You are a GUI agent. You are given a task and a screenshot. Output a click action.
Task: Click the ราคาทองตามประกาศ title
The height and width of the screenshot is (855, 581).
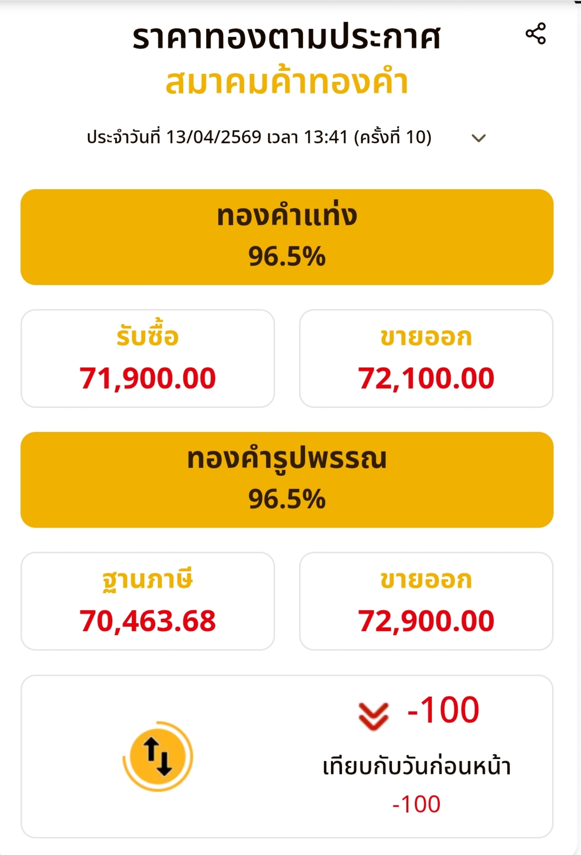pos(287,37)
